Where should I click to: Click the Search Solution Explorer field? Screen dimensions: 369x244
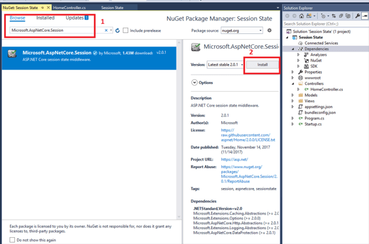tap(325, 24)
